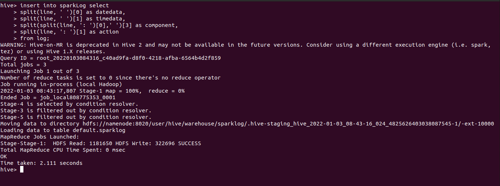Image resolution: width=500 pixels, height=186 pixels.
Task: Click the 'as component' split line
Action: pos(99,25)
